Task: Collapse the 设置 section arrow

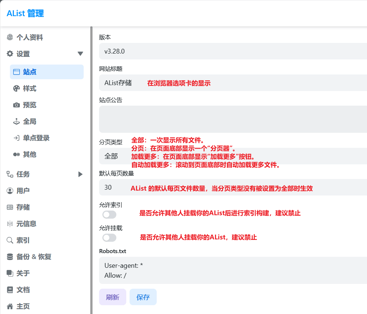Action: pyautogui.click(x=80, y=54)
